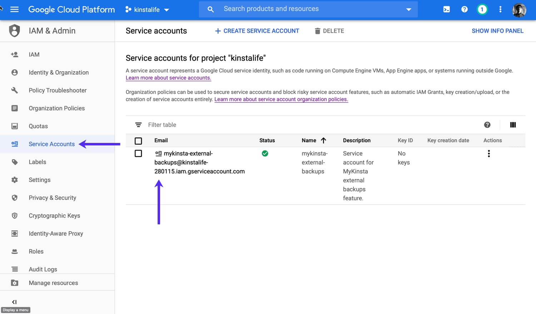Viewport: 536px width, 314px height.
Task: Open Audit Logs page
Action: click(43, 269)
